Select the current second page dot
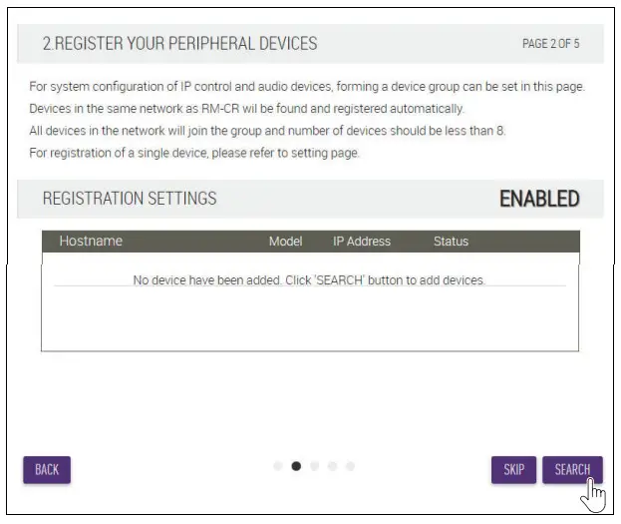Screen dimensions: 621x524 (296, 466)
